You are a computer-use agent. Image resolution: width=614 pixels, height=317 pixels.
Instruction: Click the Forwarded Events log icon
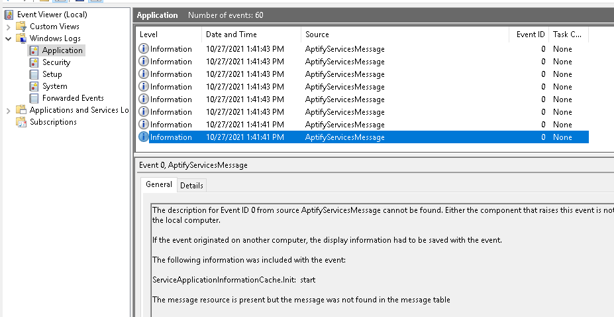[34, 98]
